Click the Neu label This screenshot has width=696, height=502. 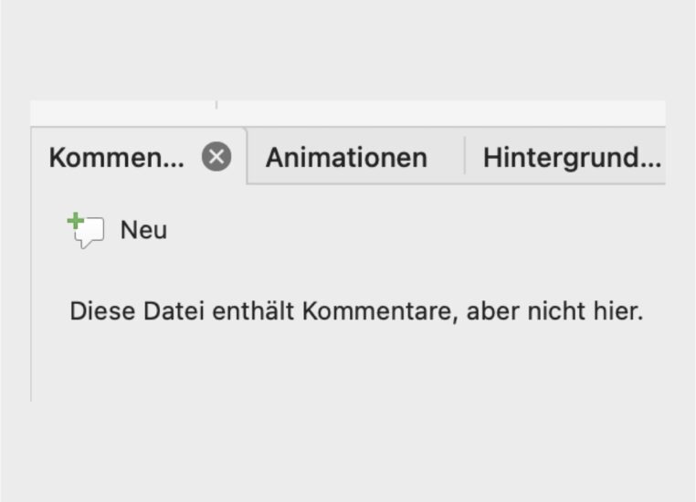143,230
